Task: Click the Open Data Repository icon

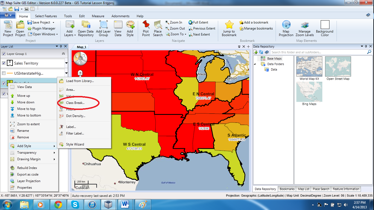Action: pyautogui.click(x=86, y=25)
